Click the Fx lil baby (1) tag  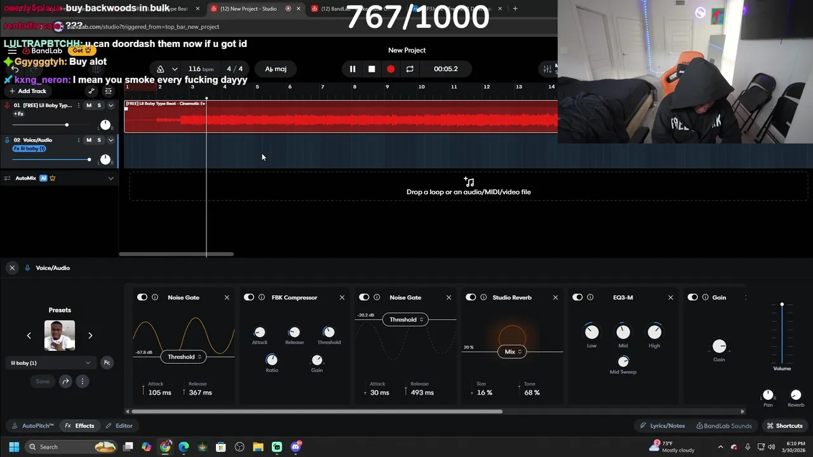point(29,149)
